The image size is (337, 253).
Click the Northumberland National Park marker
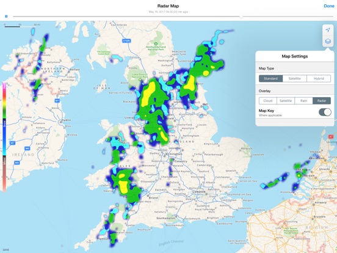(156, 43)
